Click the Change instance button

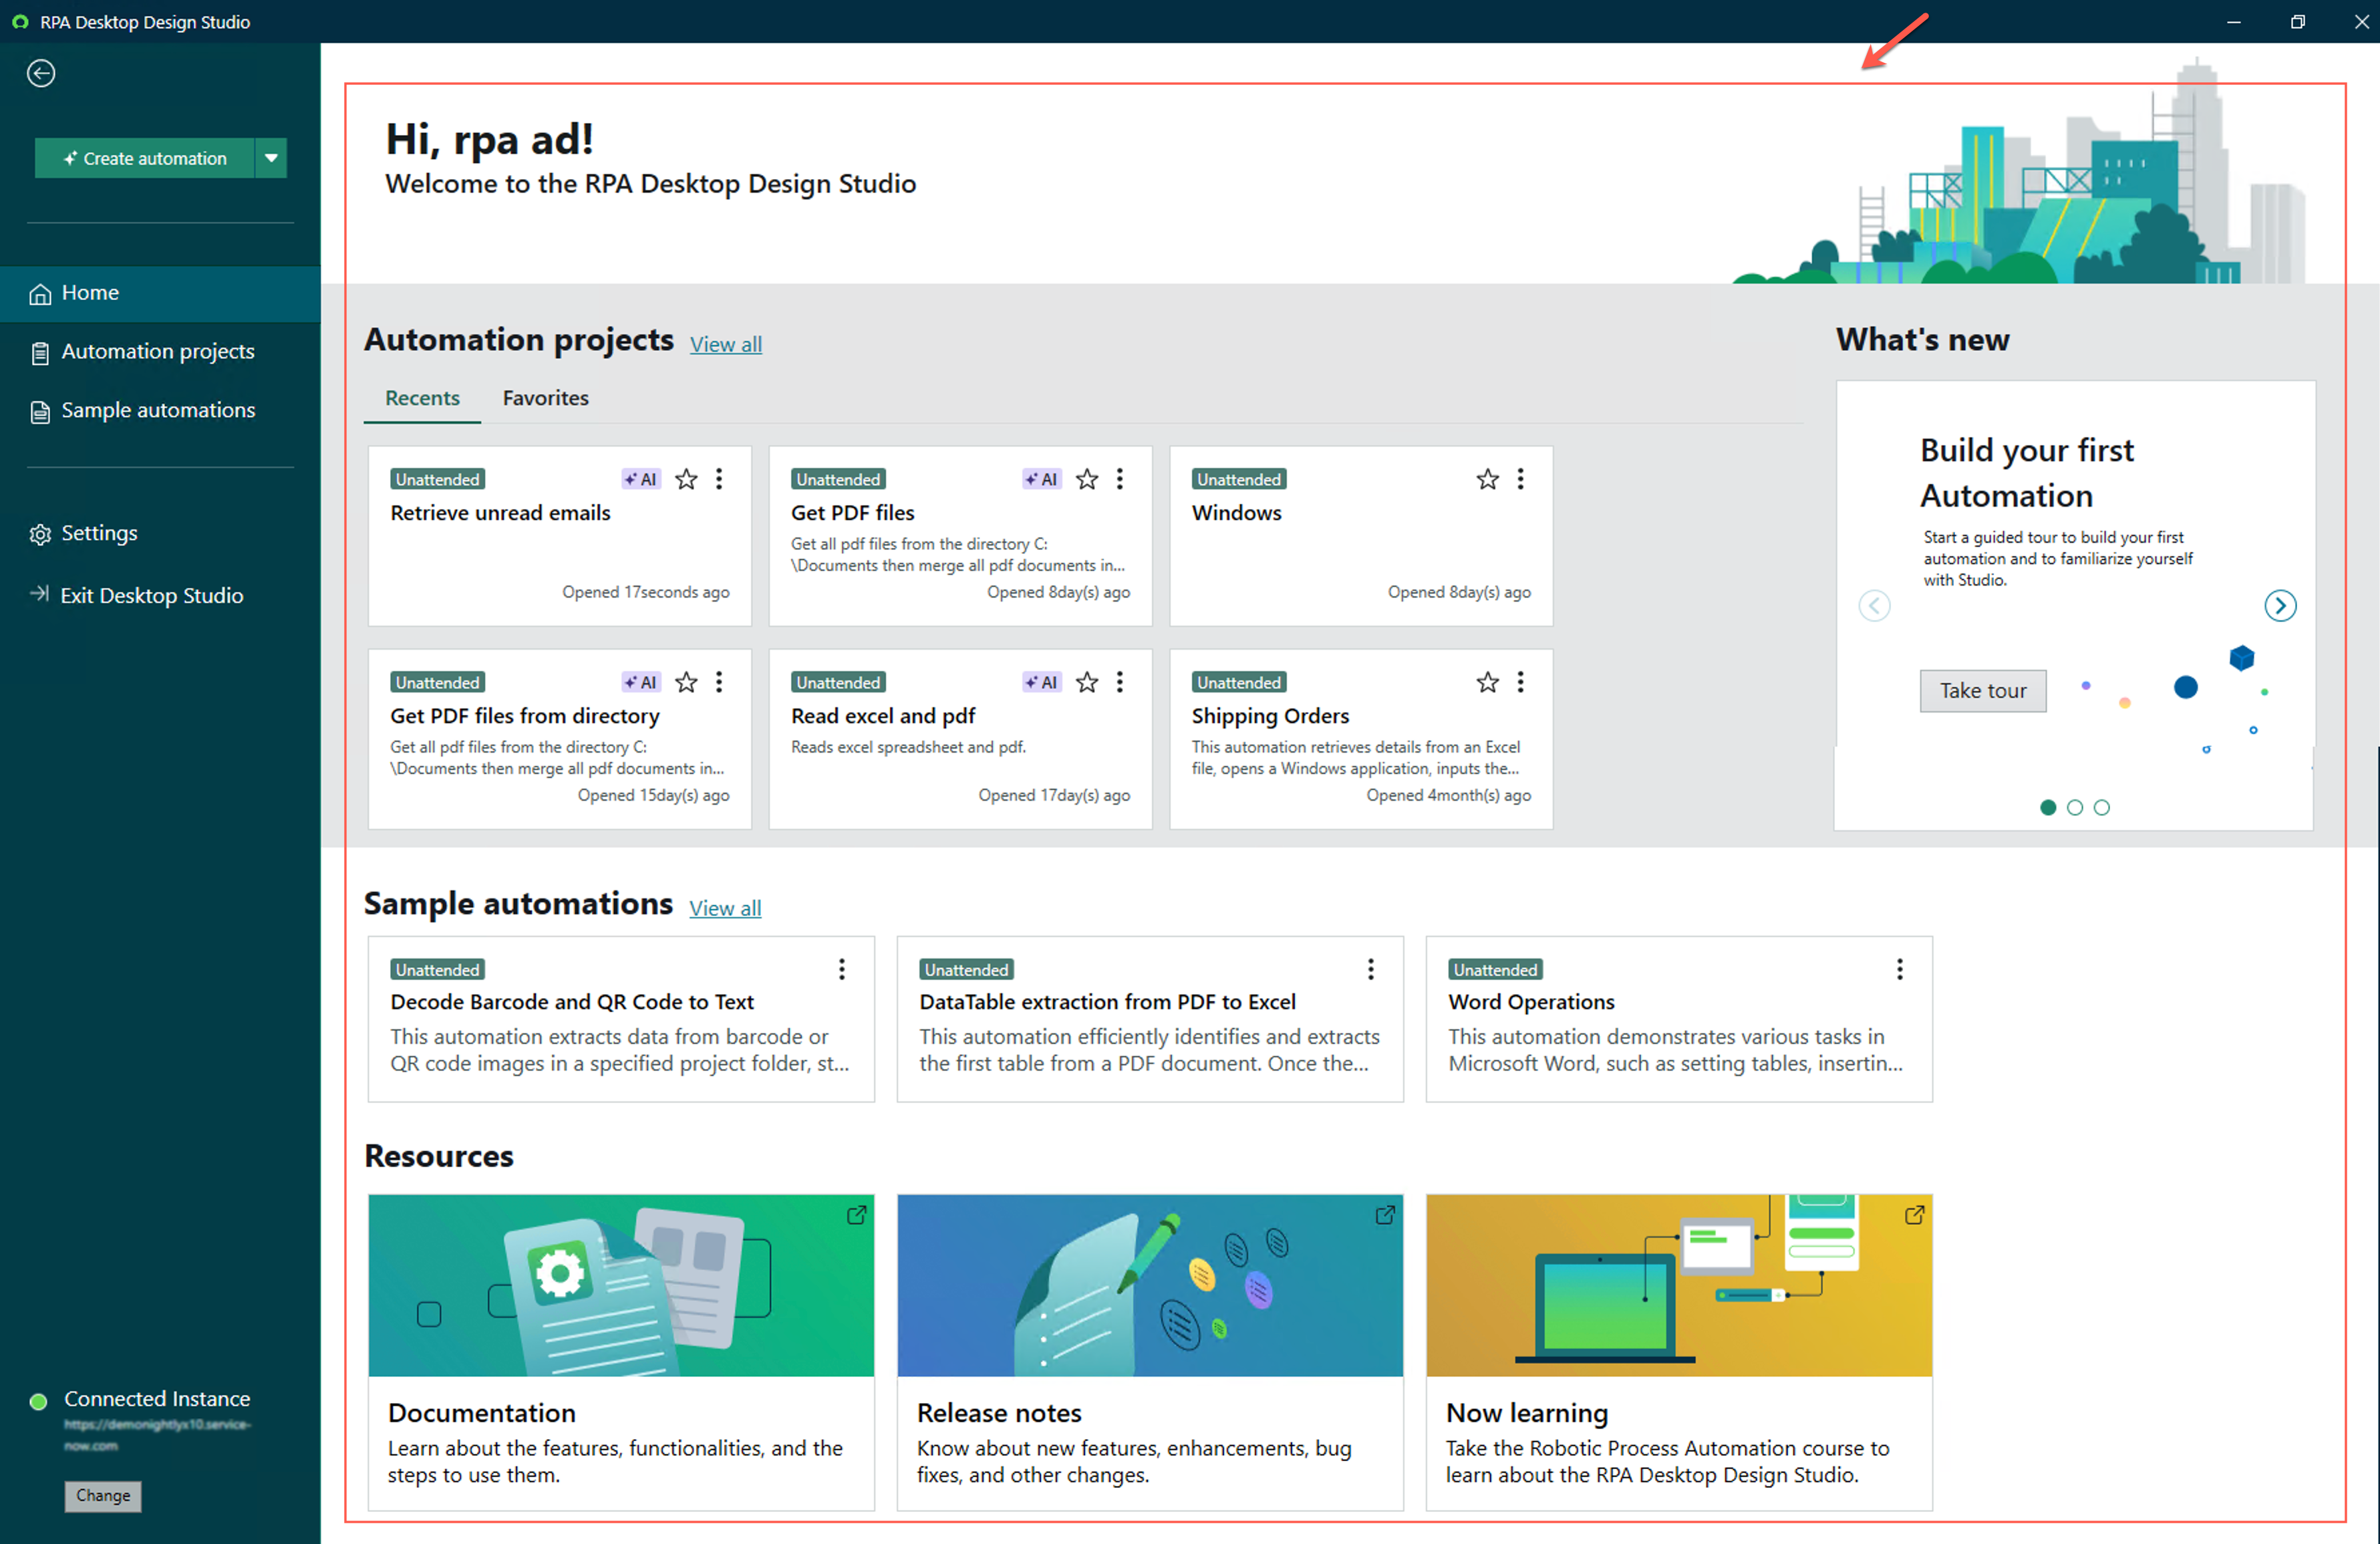pyautogui.click(x=103, y=1495)
